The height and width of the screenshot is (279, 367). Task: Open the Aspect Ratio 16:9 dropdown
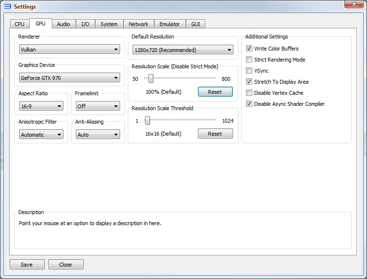[41, 106]
